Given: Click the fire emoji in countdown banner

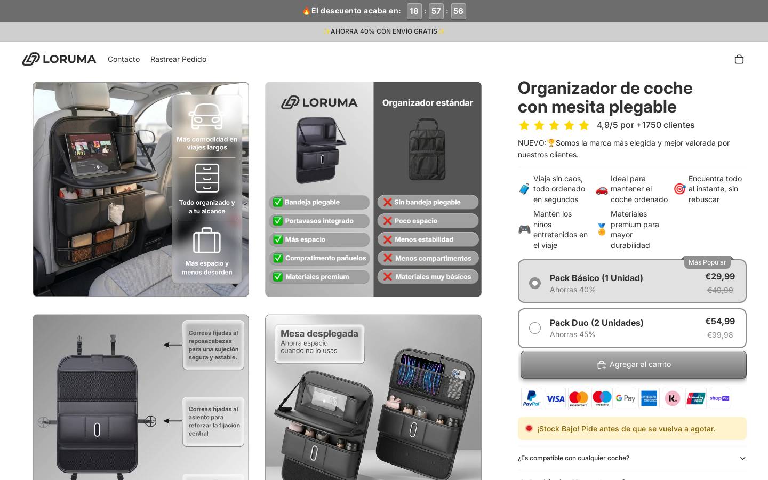Looking at the screenshot, I should [306, 11].
